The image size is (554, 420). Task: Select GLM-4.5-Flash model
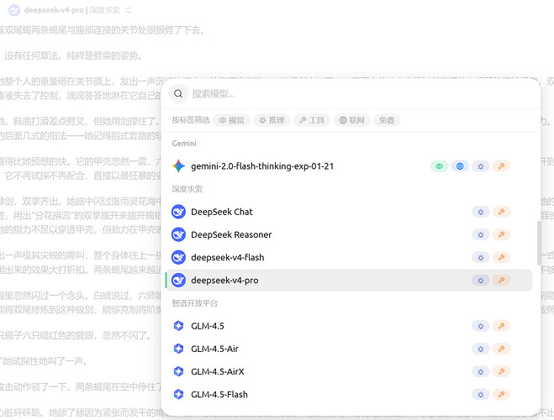point(349,394)
